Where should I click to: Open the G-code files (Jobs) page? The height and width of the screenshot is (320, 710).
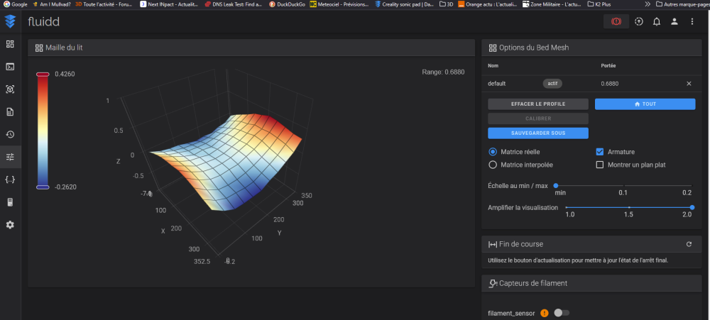point(10,111)
